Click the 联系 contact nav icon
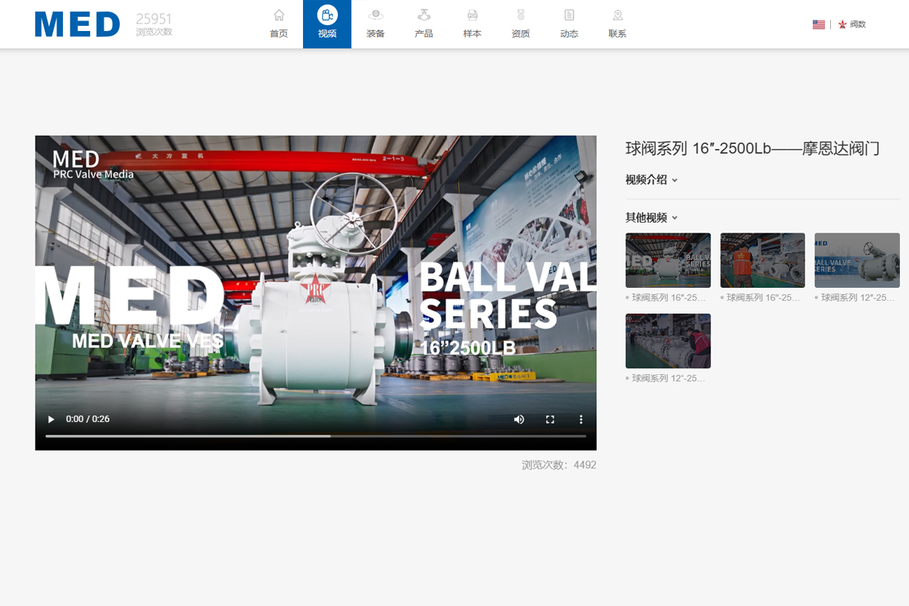Viewport: 909px width, 606px height. 617,16
